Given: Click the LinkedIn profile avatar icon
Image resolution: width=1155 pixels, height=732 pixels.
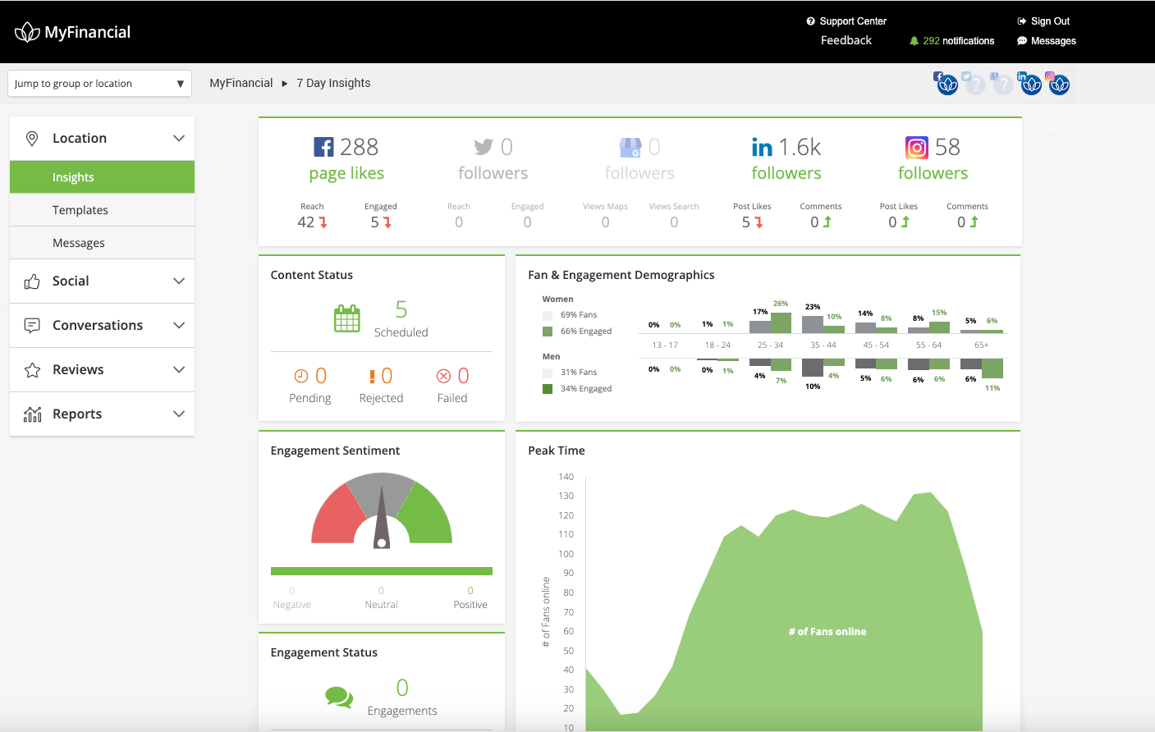Looking at the screenshot, I should (1030, 83).
